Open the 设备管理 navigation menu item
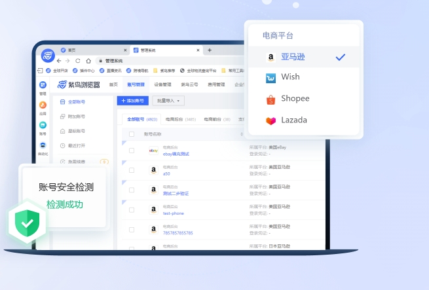Screen dimensions: 429x290 (162, 84)
